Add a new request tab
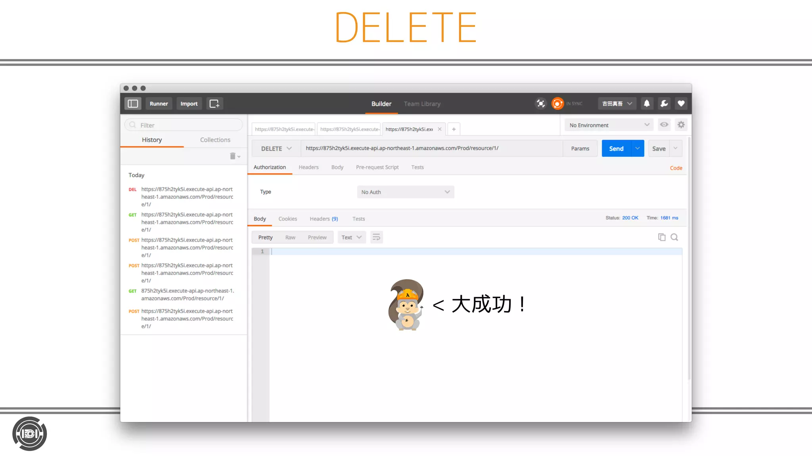 454,129
